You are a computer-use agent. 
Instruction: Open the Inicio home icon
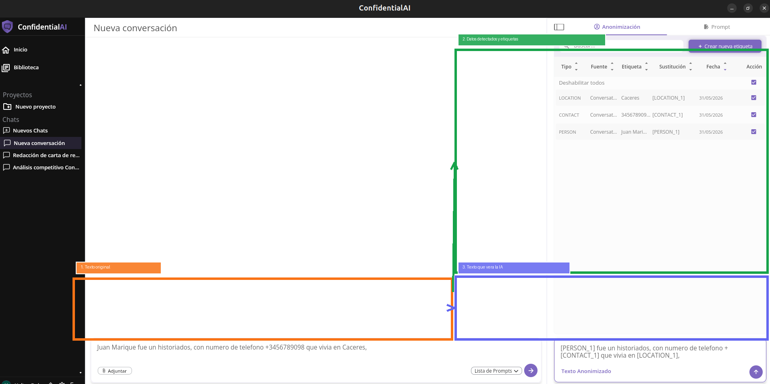[x=6, y=50]
